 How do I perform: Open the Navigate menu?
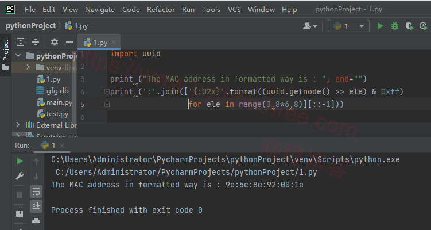click(100, 10)
